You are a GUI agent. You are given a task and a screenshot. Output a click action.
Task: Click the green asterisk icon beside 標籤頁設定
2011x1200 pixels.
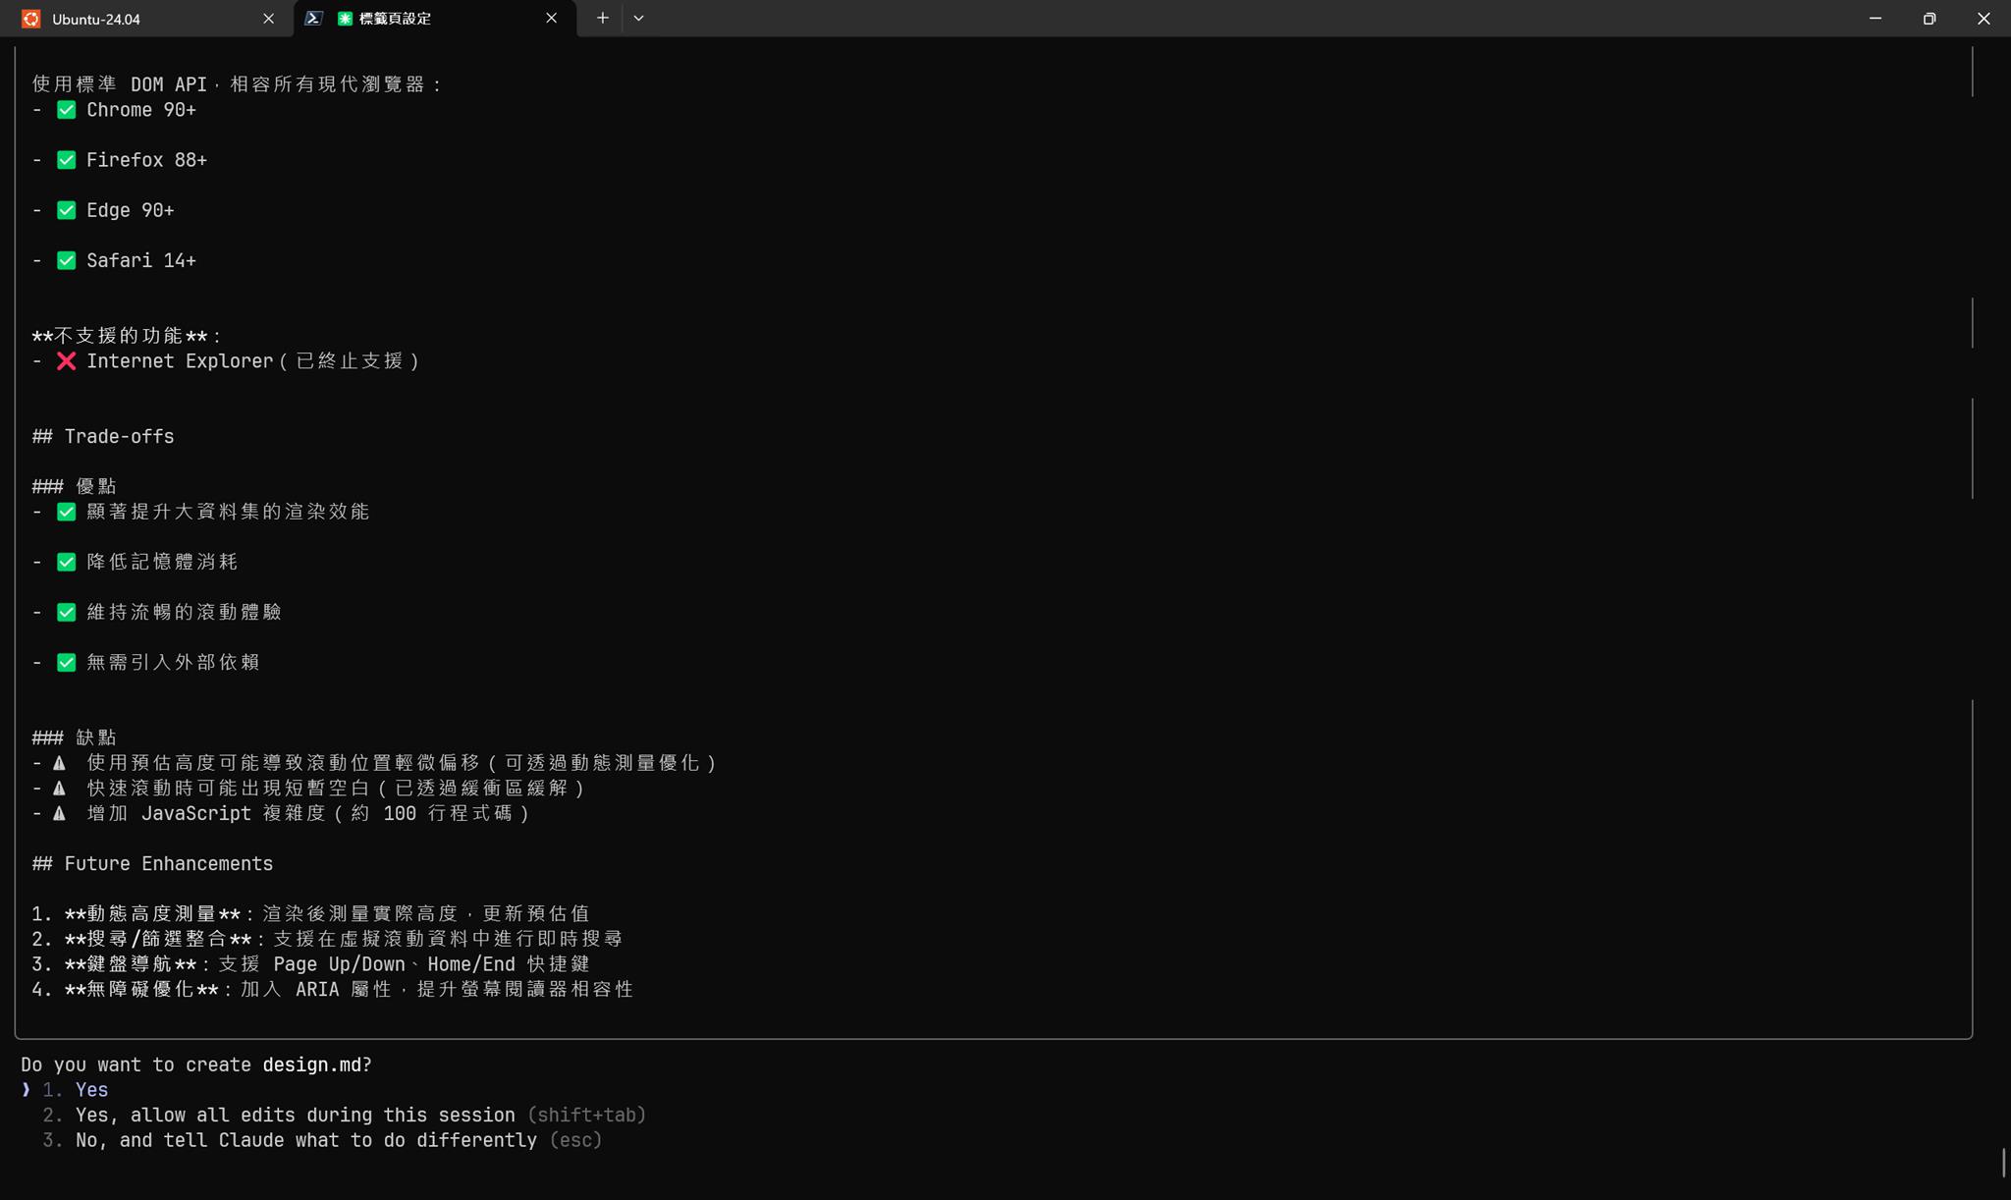(345, 19)
